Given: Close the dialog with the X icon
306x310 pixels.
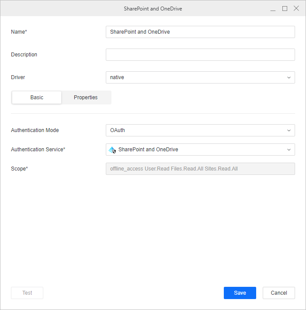Looking at the screenshot, I should pos(296,8).
